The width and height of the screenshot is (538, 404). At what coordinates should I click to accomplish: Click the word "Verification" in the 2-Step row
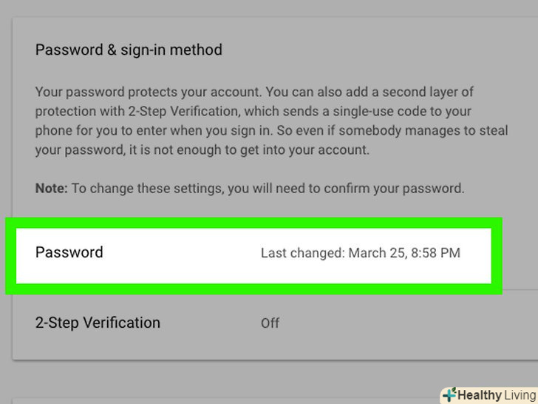121,323
